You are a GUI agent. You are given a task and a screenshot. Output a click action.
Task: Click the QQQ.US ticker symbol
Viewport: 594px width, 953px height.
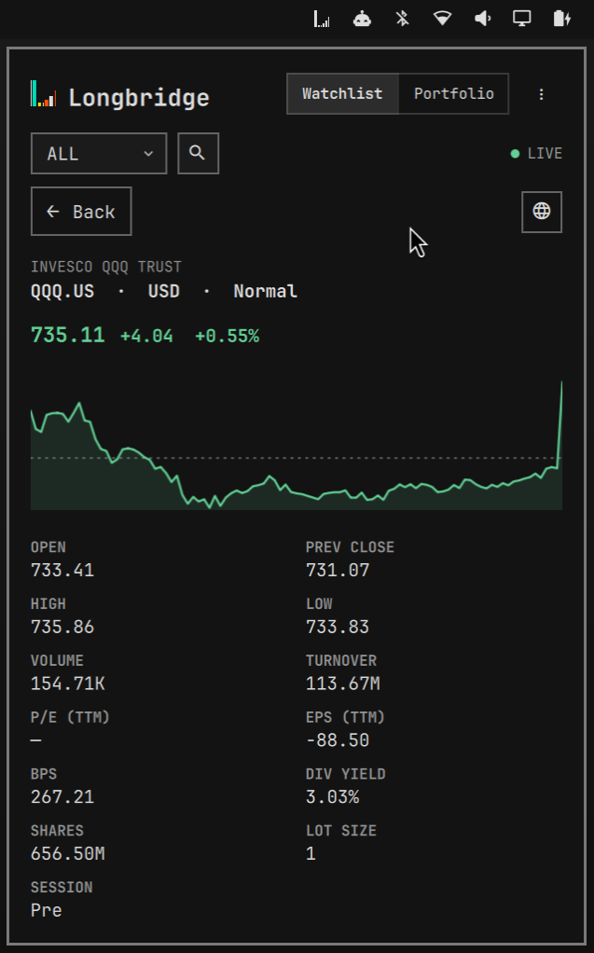tap(62, 291)
